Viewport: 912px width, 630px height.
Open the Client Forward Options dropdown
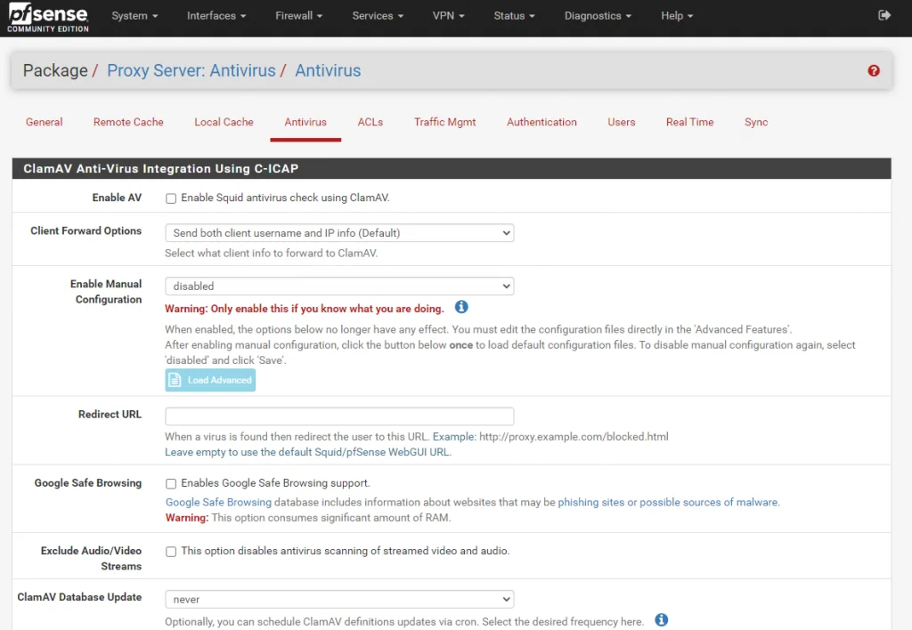[339, 233]
